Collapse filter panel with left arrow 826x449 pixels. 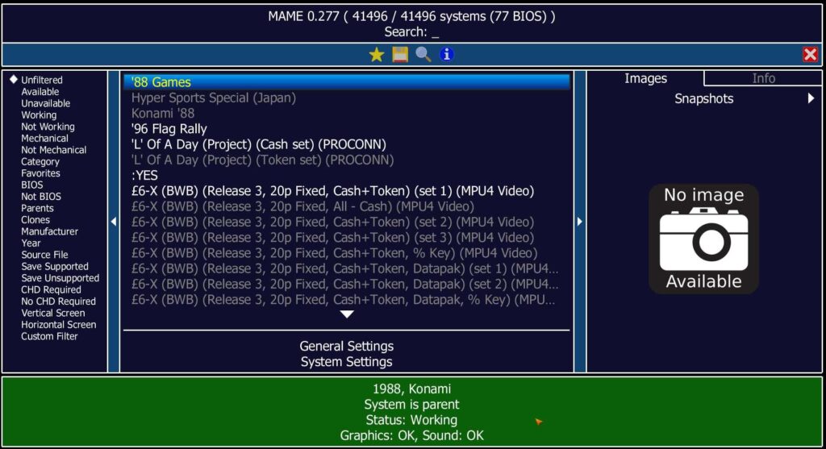click(x=114, y=222)
